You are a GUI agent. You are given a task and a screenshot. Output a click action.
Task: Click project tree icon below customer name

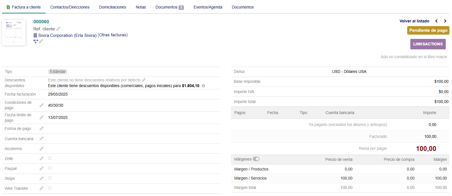click(35, 41)
